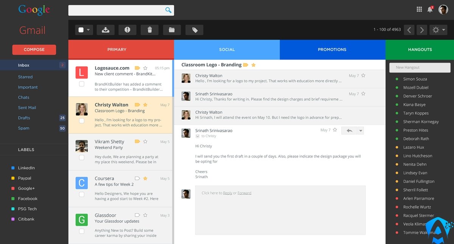Viewport: 454px width, 244px height.
Task: Open the Sent Mail folder
Action: coord(27,108)
